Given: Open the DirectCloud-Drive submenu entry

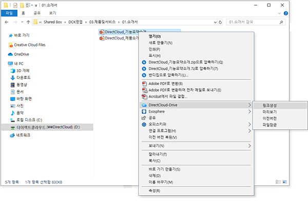Looking at the screenshot, I should 197,105.
